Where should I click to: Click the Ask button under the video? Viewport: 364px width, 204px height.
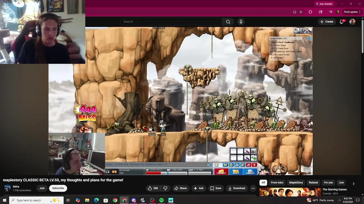coord(198,188)
